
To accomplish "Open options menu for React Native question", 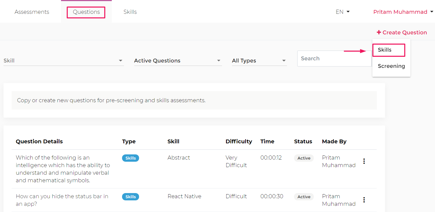I will (x=364, y=200).
